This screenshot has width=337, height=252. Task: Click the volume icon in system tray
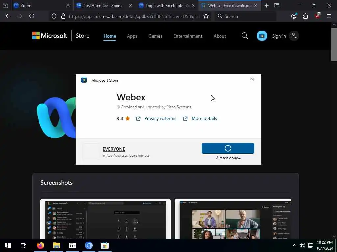pyautogui.click(x=302, y=245)
